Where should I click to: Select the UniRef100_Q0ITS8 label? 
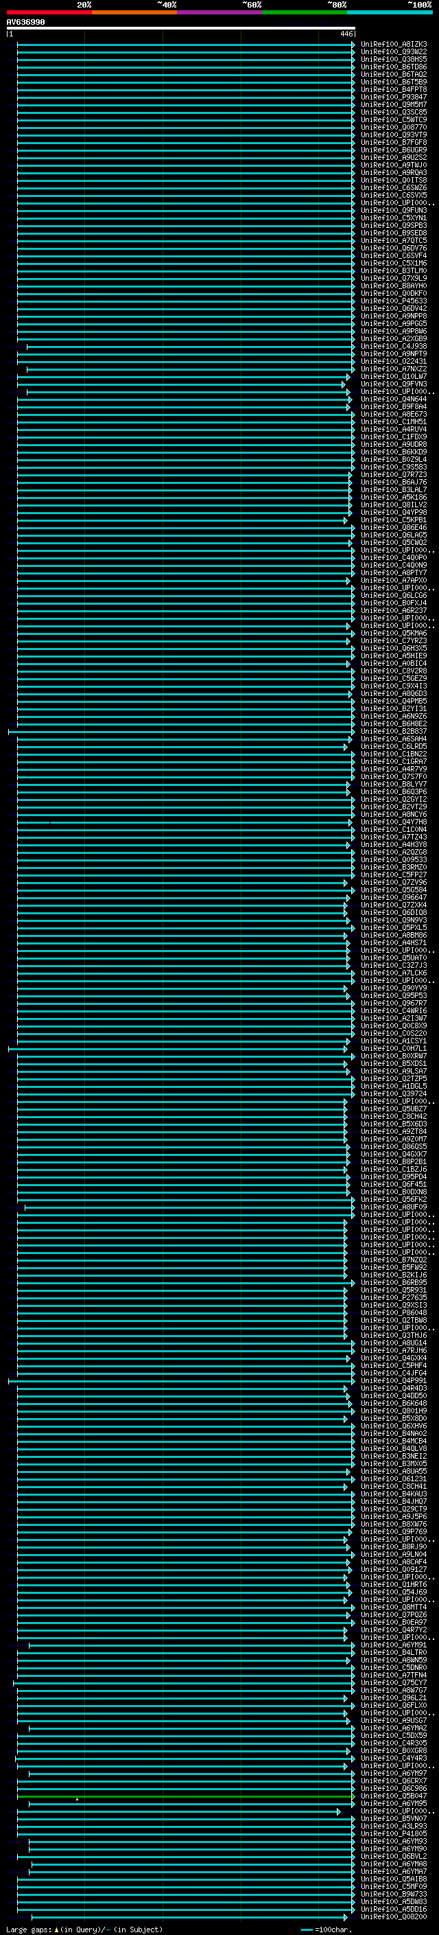(393, 181)
